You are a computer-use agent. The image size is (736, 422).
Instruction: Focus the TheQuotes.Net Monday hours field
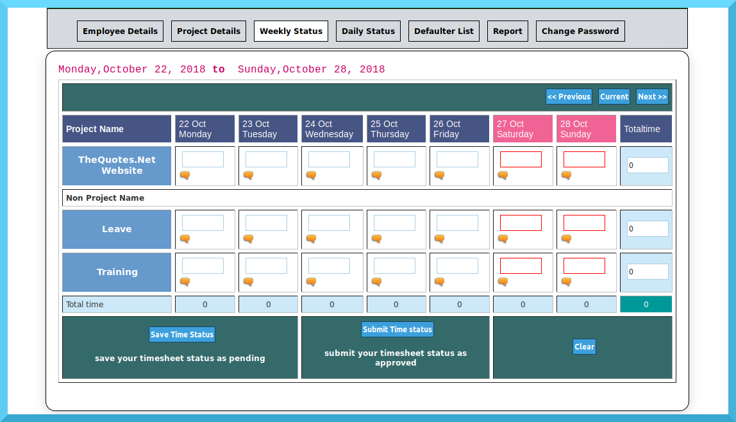pyautogui.click(x=203, y=159)
